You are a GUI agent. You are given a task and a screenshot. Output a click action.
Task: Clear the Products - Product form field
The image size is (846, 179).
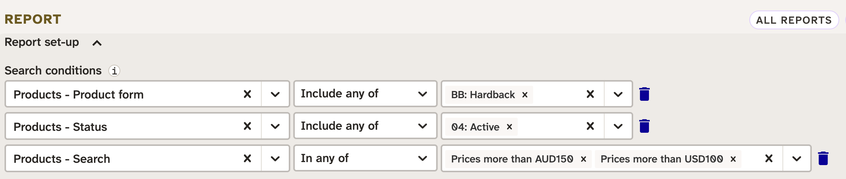point(247,94)
